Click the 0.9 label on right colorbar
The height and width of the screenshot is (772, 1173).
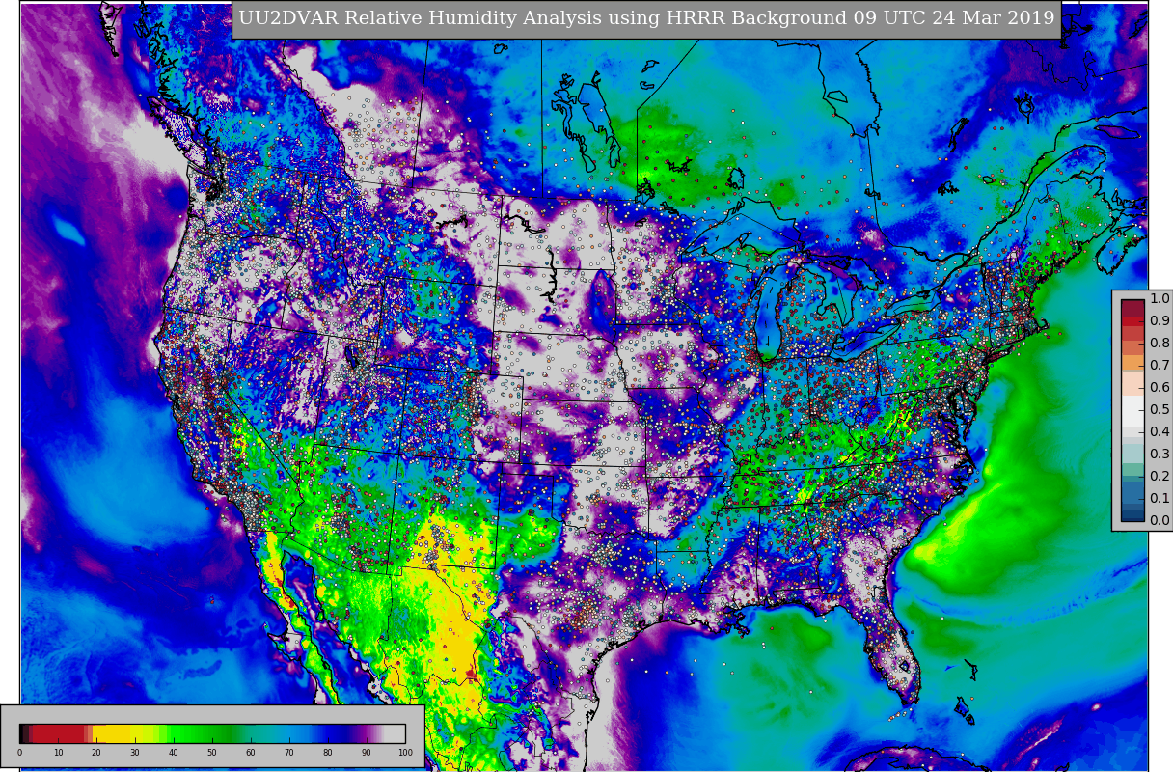point(1159,321)
